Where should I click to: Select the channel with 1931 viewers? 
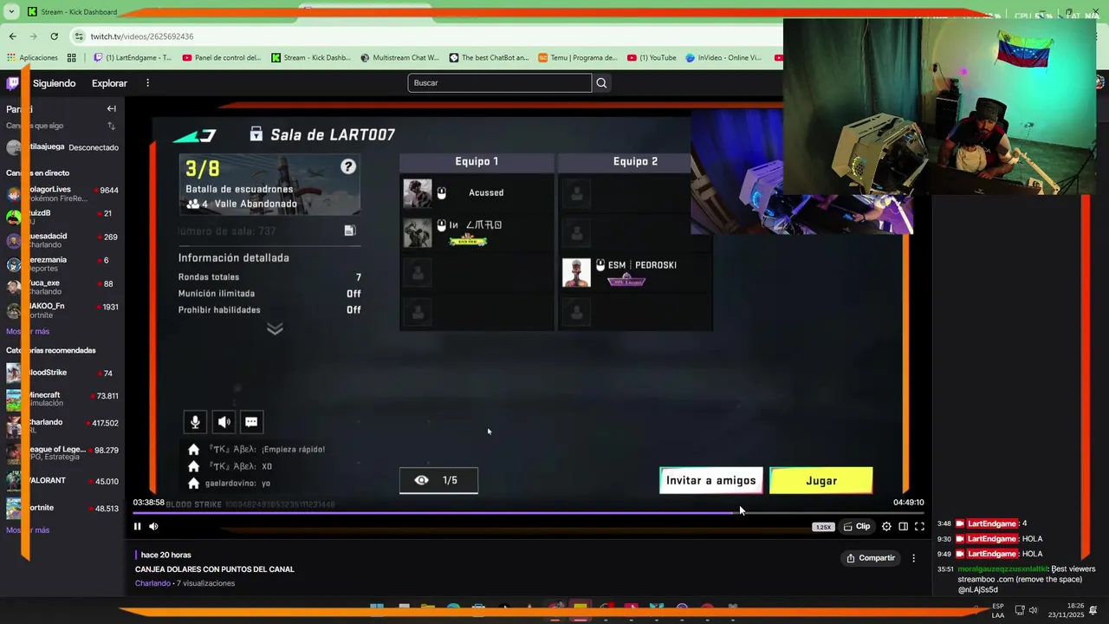coord(62,310)
